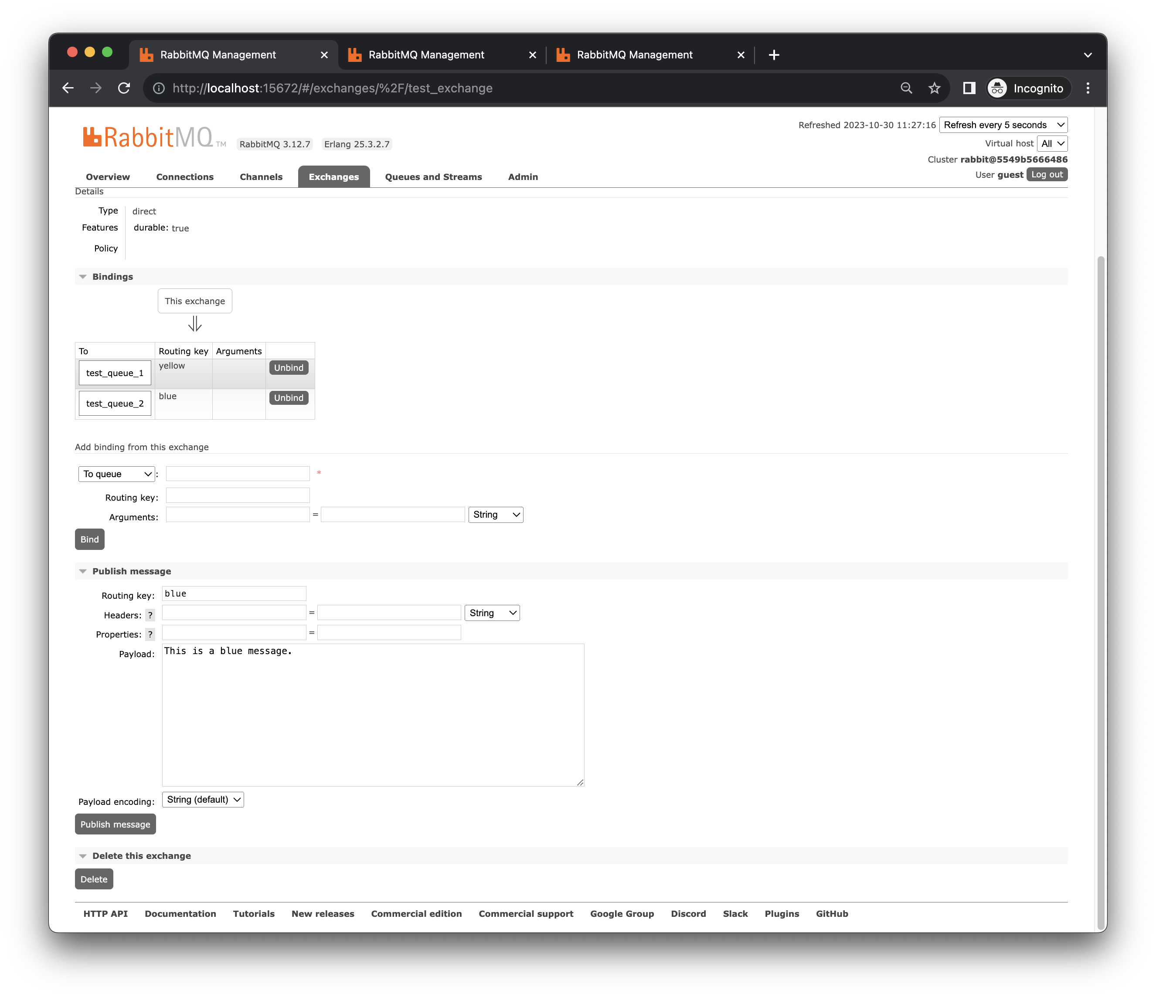This screenshot has height=997, width=1156.
Task: Open the test_queue_1 queue link
Action: pyautogui.click(x=114, y=373)
